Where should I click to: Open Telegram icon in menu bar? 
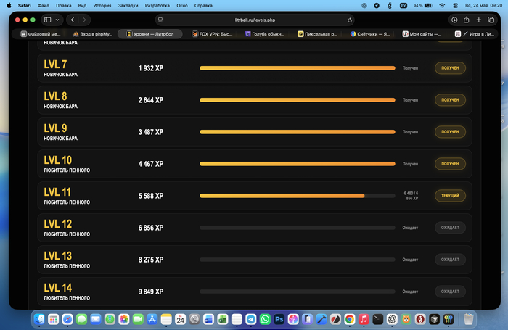coord(377,6)
